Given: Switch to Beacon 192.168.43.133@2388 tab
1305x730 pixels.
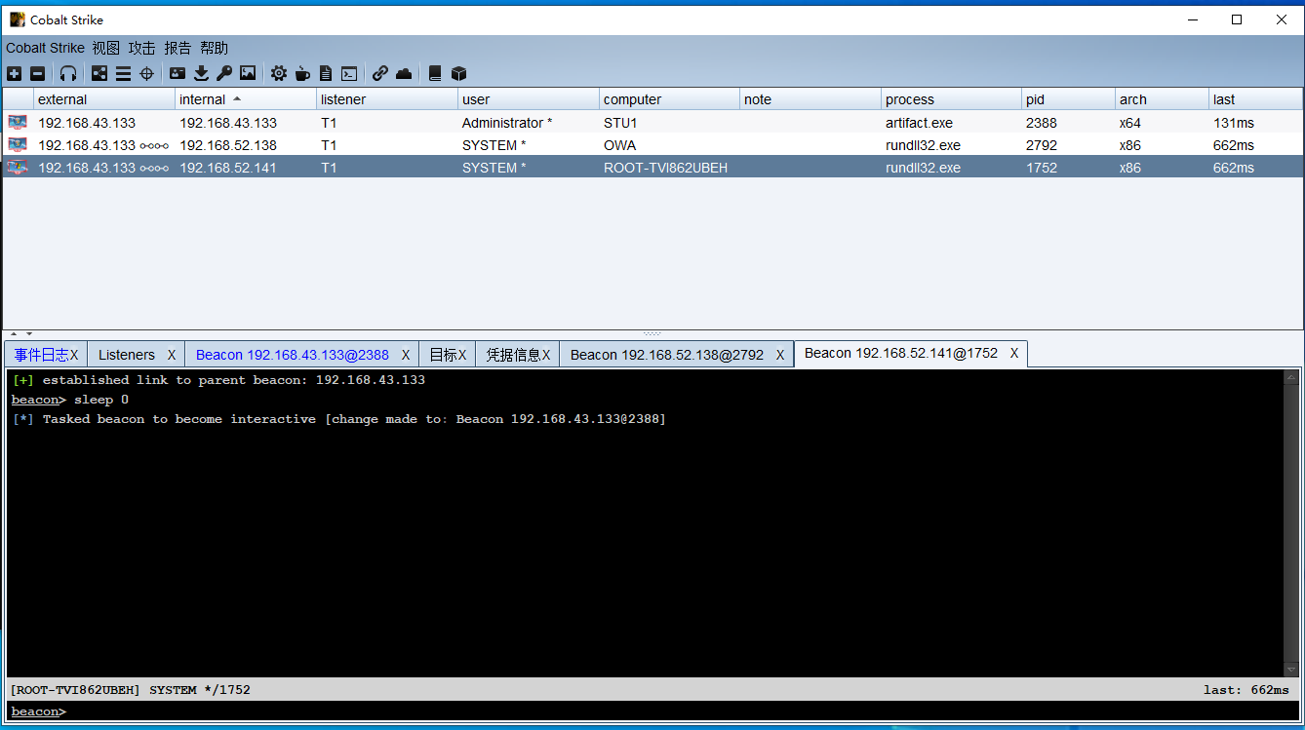Looking at the screenshot, I should [293, 355].
